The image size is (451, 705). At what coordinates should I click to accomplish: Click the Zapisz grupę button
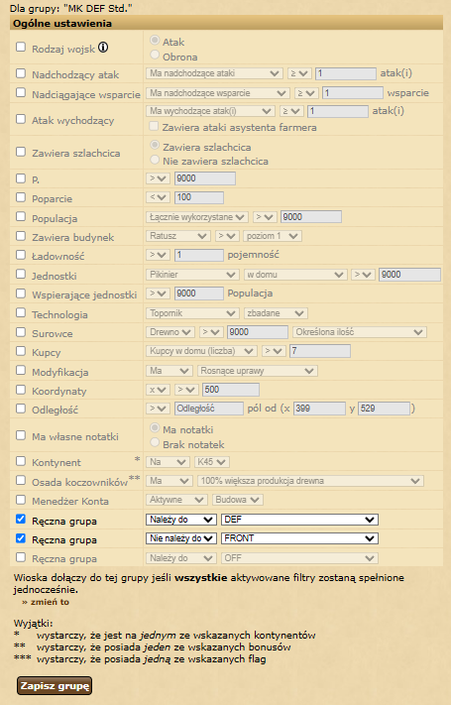(x=55, y=686)
